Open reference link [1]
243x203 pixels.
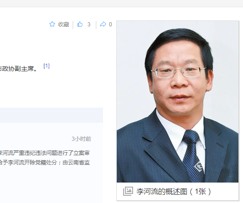point(46,66)
